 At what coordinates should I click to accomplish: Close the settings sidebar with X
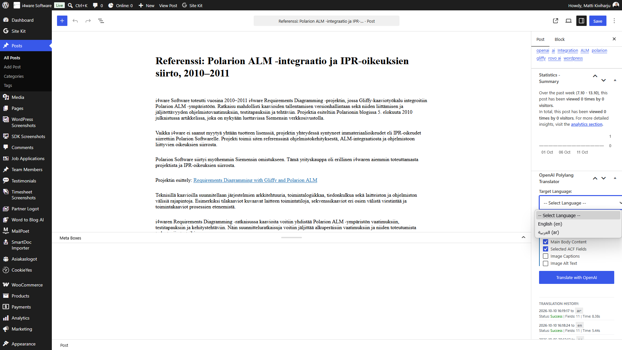[614, 39]
